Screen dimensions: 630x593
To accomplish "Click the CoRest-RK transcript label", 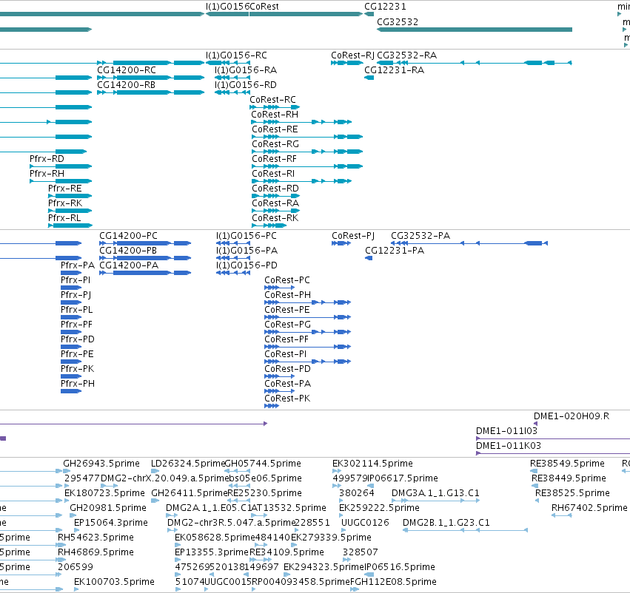I will click(x=275, y=218).
